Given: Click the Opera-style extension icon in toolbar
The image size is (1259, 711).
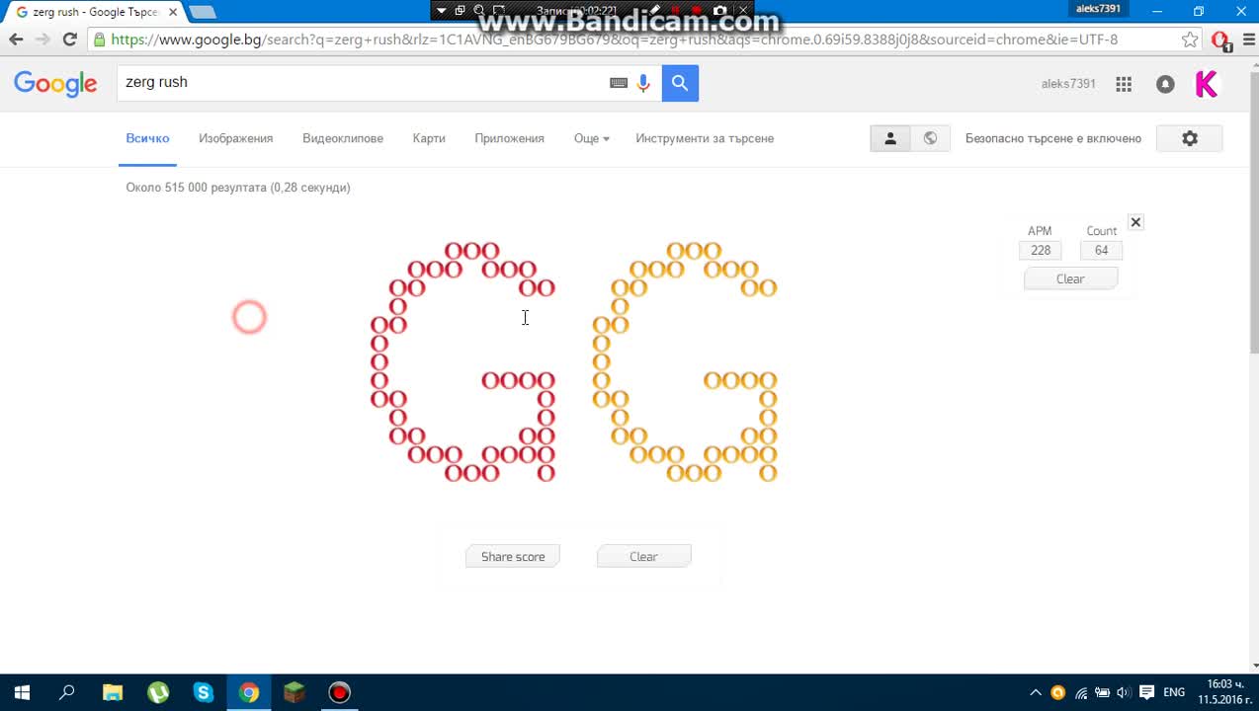Looking at the screenshot, I should (1220, 39).
